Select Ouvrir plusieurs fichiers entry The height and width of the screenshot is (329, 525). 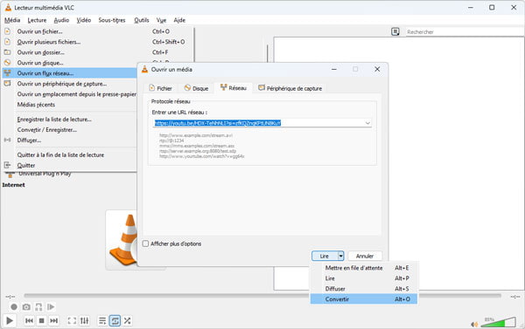click(98, 42)
